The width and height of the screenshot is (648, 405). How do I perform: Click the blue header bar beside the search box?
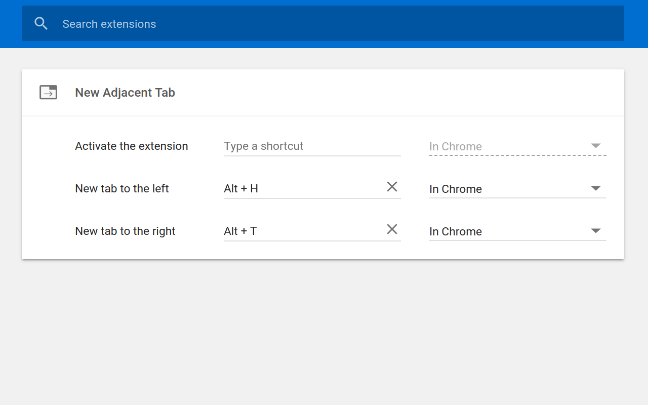[636, 24]
